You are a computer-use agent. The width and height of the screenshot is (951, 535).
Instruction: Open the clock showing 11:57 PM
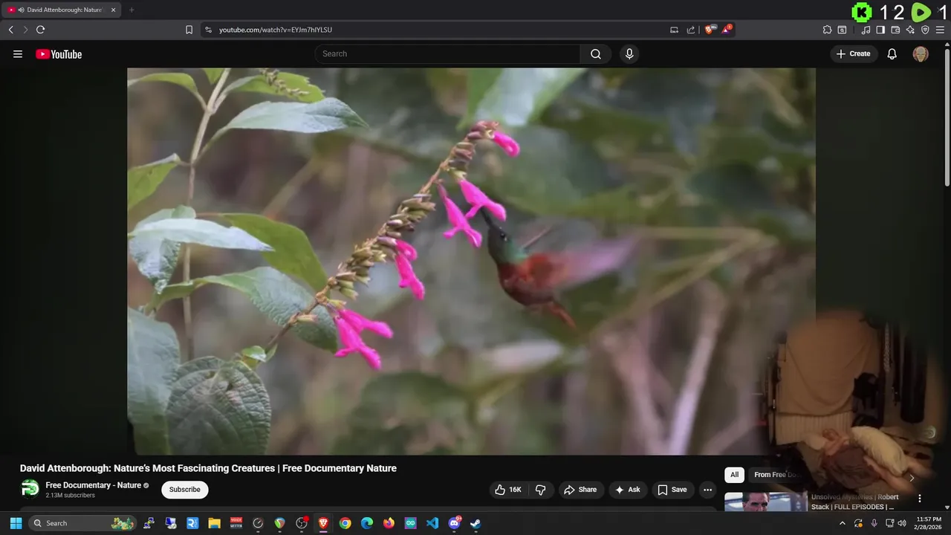pos(929,523)
